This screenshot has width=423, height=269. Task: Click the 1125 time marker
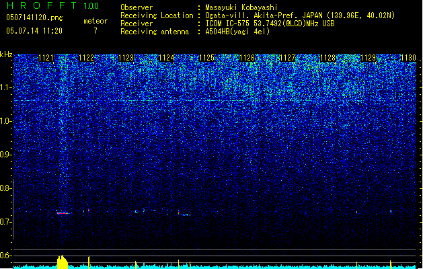click(x=207, y=58)
